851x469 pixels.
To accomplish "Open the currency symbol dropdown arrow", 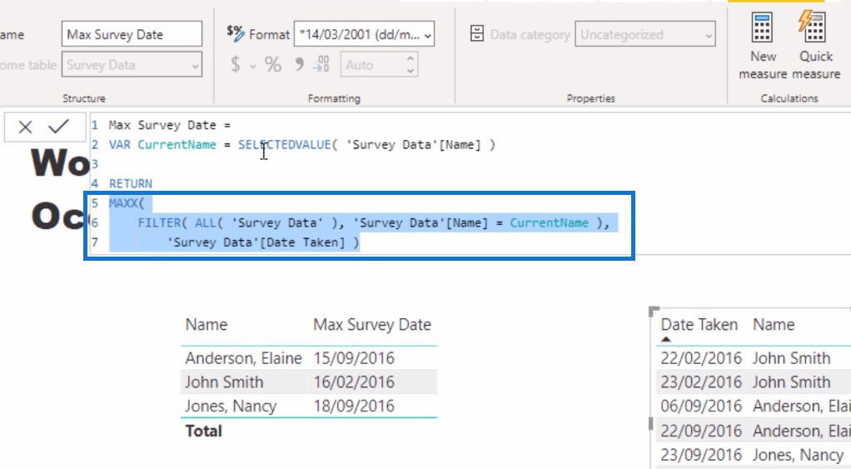I will click(x=253, y=66).
